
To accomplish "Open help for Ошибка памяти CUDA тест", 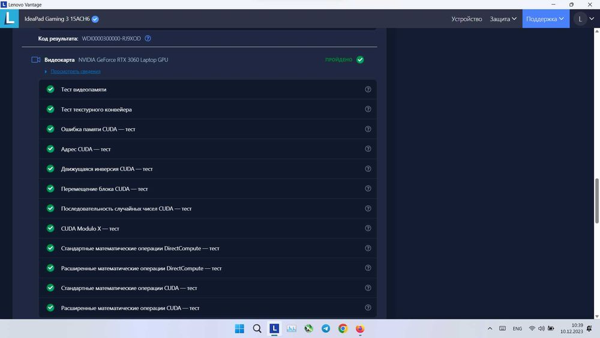I will click(x=368, y=129).
